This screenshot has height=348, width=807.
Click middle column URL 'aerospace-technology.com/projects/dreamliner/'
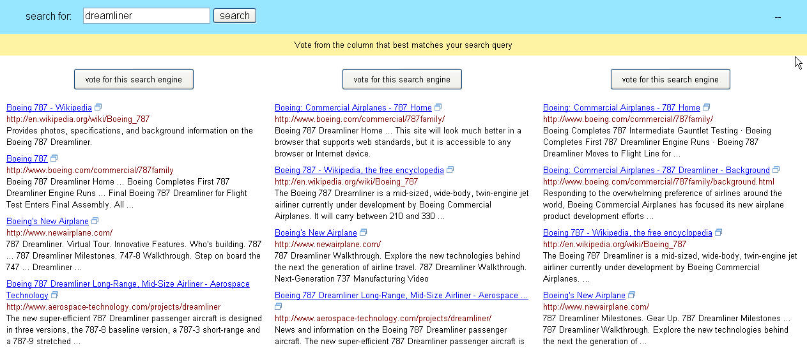[383, 318]
